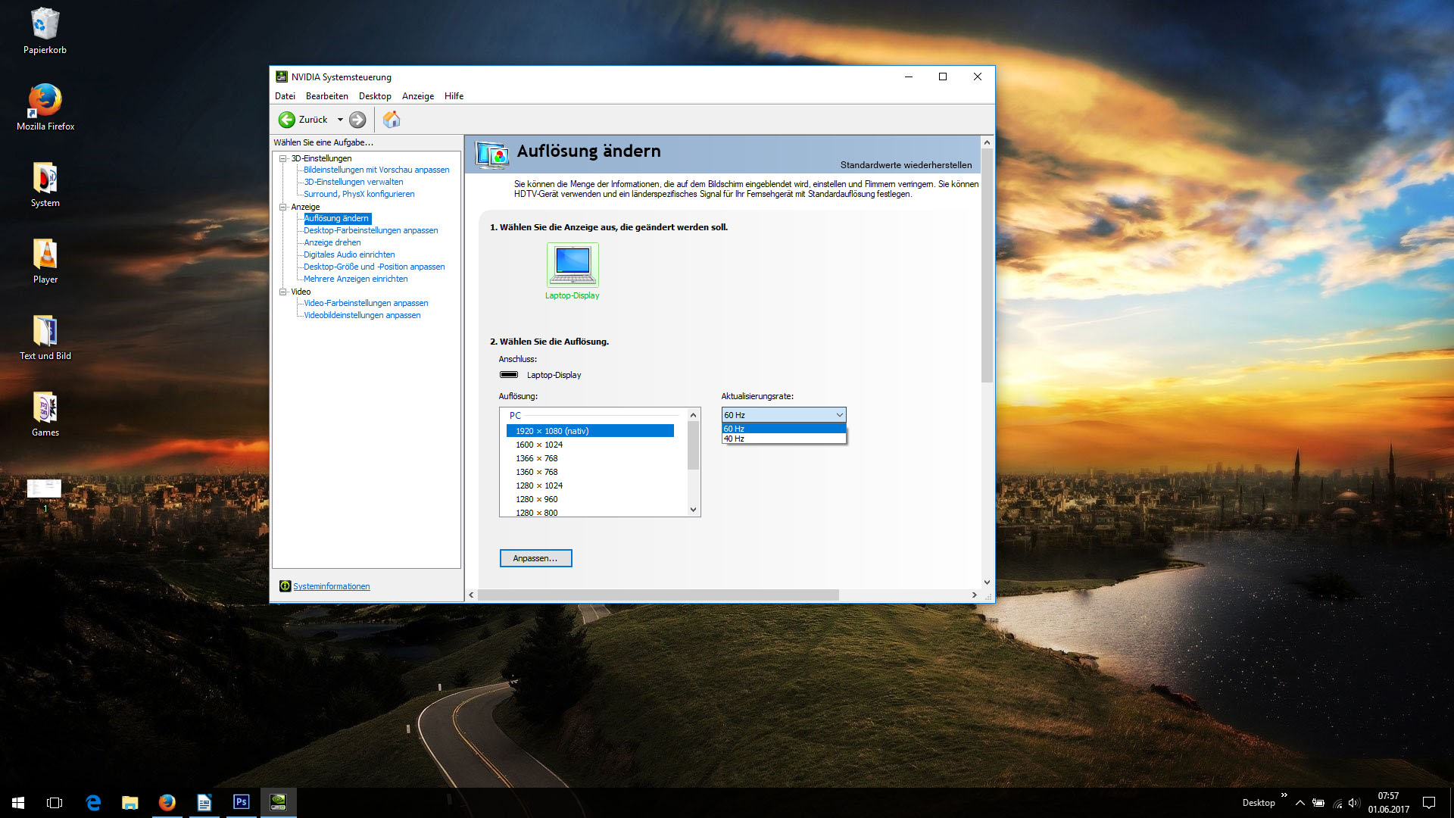This screenshot has height=818, width=1454.
Task: Click the Systeminformationen icon at the bottom left
Action: (x=285, y=586)
